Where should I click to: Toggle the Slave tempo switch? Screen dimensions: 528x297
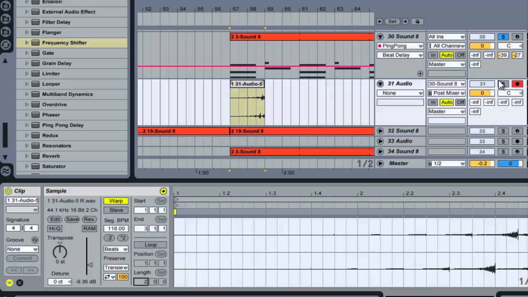click(x=116, y=210)
